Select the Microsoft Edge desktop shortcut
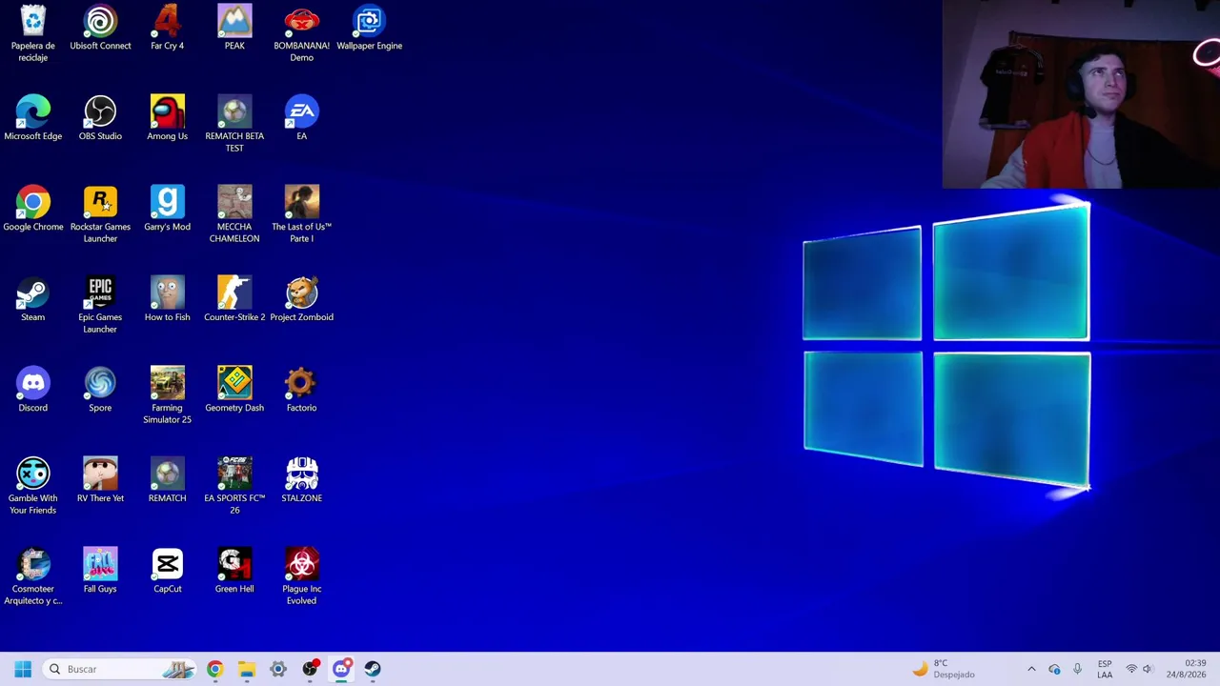 point(32,119)
